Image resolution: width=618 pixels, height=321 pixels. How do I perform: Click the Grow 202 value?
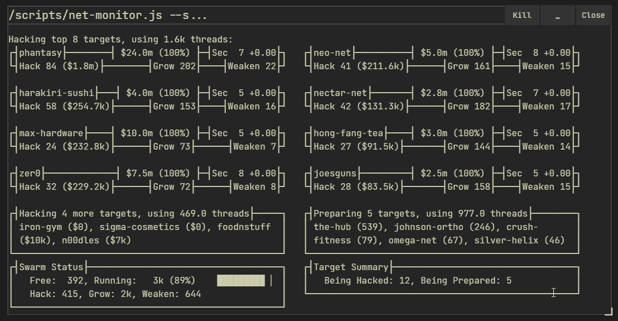coord(174,66)
